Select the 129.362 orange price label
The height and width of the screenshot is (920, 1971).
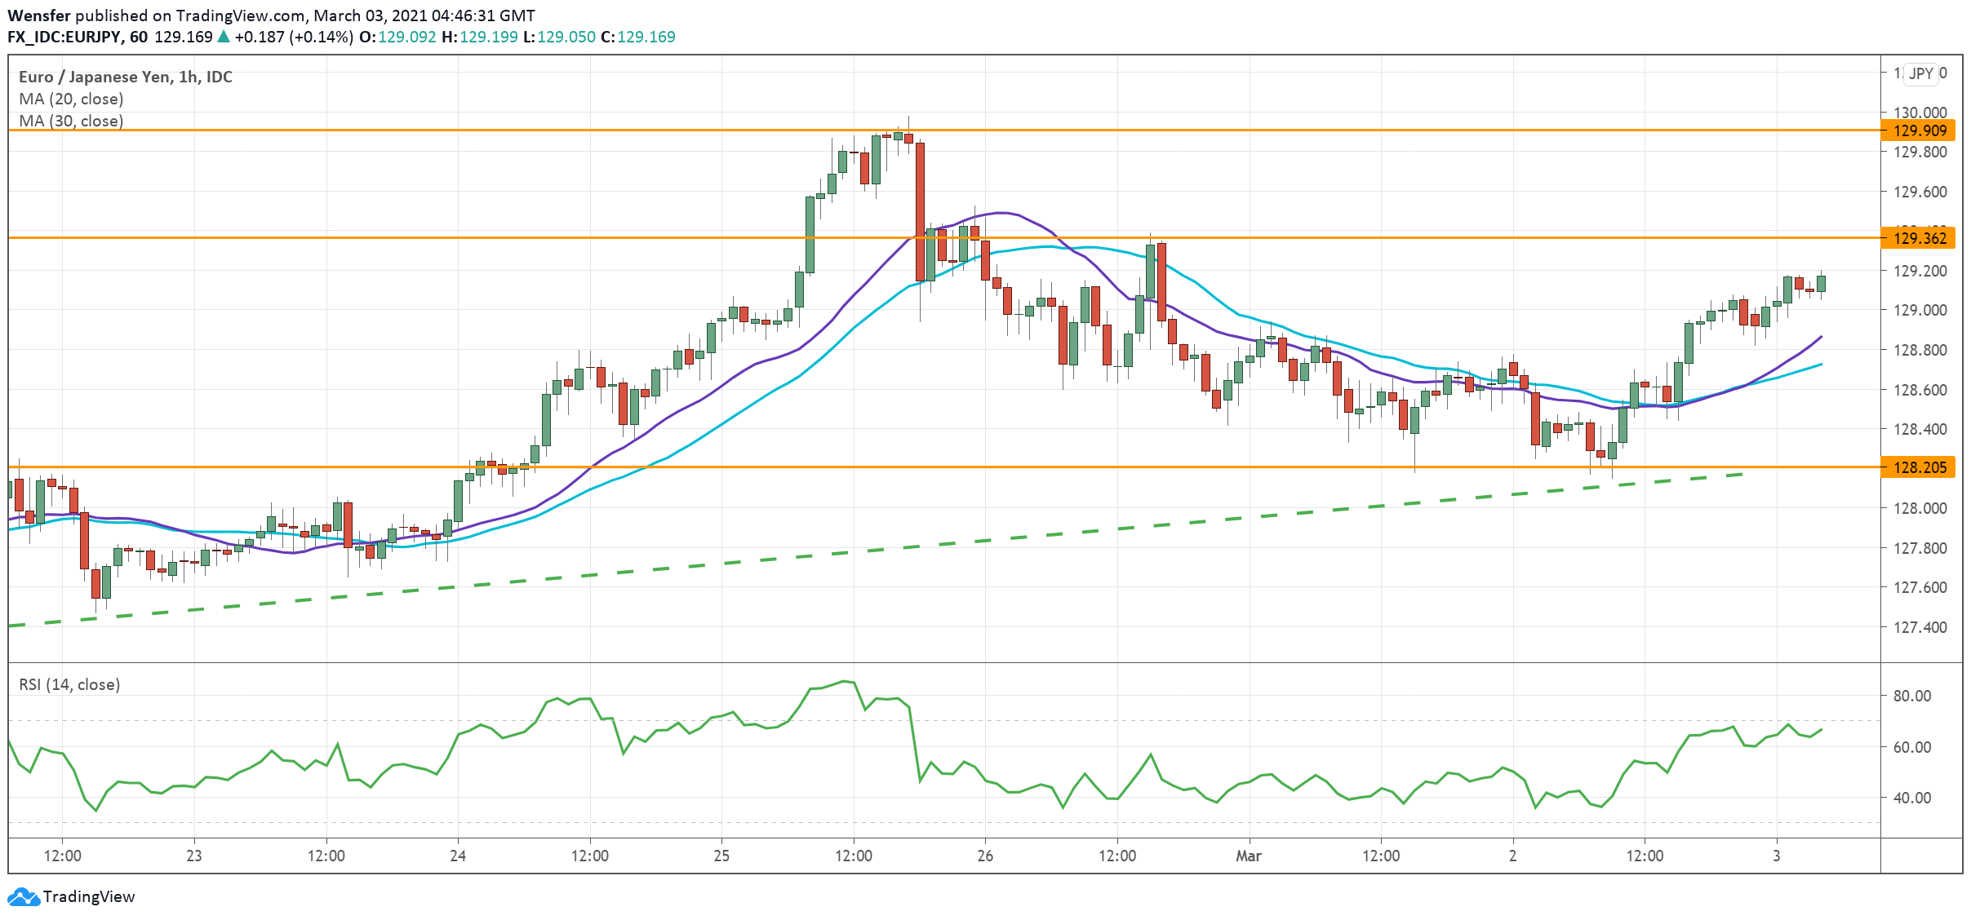click(1919, 238)
